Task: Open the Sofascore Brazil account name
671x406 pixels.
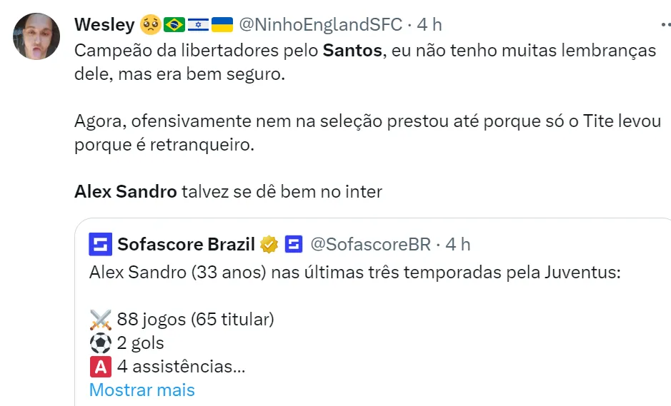Action: point(186,245)
